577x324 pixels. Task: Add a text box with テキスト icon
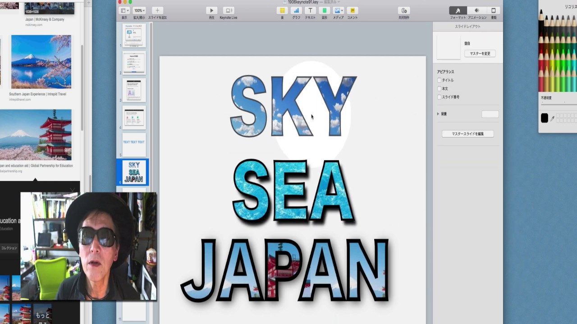point(310,10)
